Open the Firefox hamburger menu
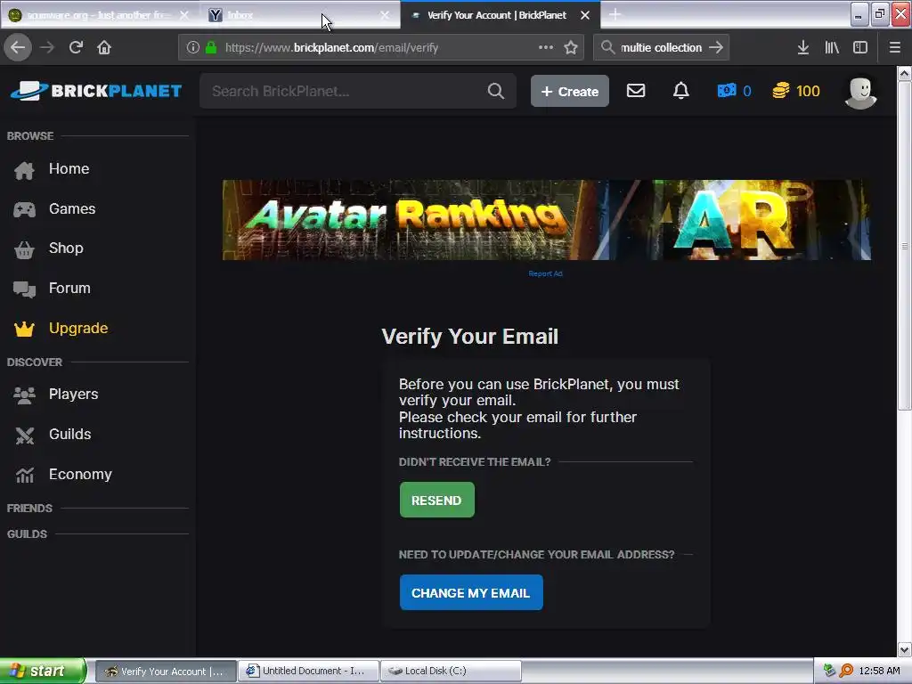This screenshot has height=684, width=912. 894,48
